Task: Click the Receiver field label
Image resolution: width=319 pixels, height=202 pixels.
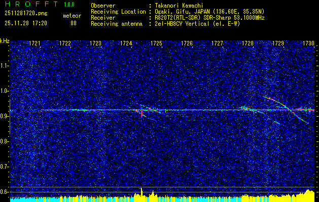Action: click(x=103, y=18)
